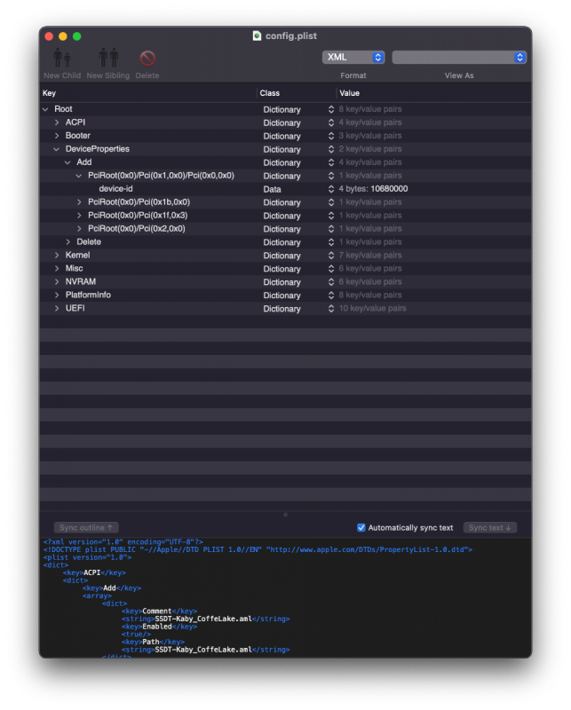Expand PciRoot(0x0)/Pci(0x1b,0x0) entry
The width and height of the screenshot is (571, 710).
pos(79,202)
